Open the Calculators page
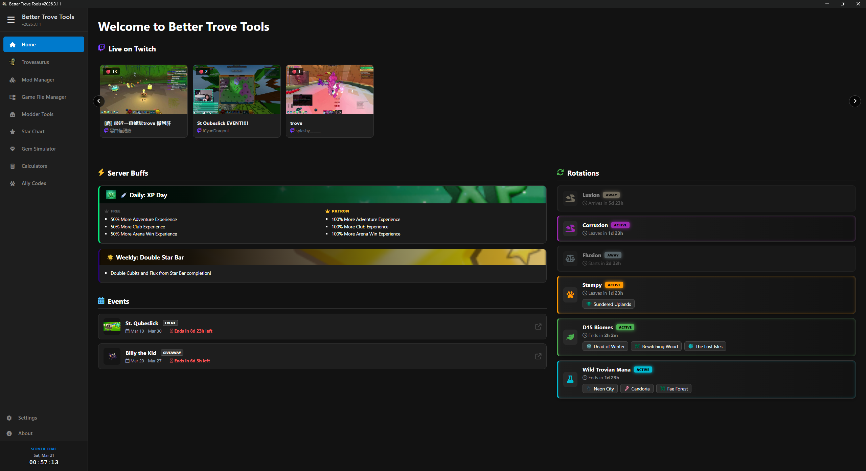 [34, 166]
